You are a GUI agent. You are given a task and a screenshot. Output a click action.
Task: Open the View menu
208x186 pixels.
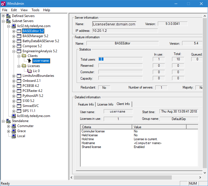[24, 10]
